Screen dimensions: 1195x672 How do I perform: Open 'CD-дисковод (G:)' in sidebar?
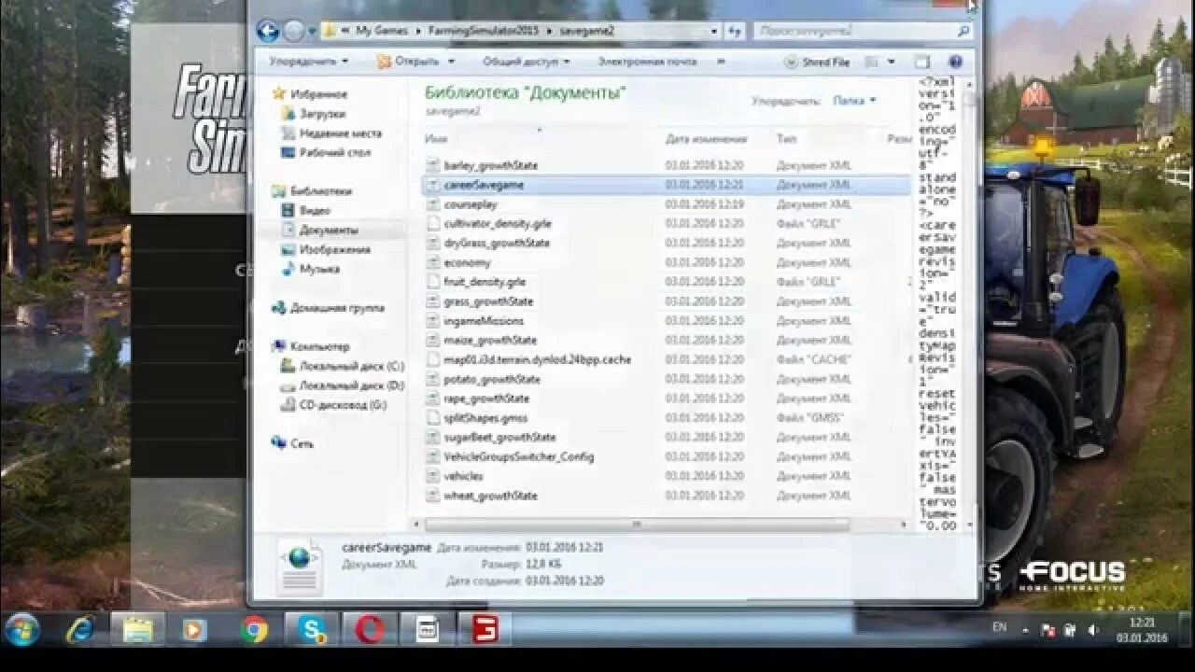[334, 405]
